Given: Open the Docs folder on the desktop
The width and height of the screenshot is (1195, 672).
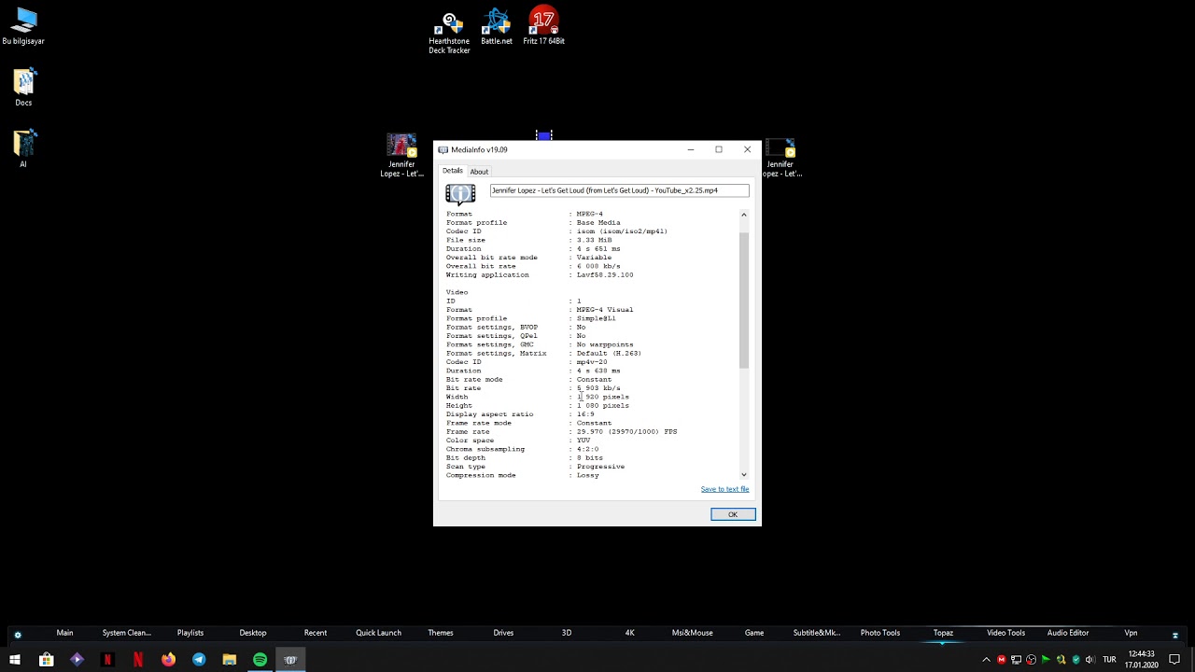Looking at the screenshot, I should (x=23, y=88).
